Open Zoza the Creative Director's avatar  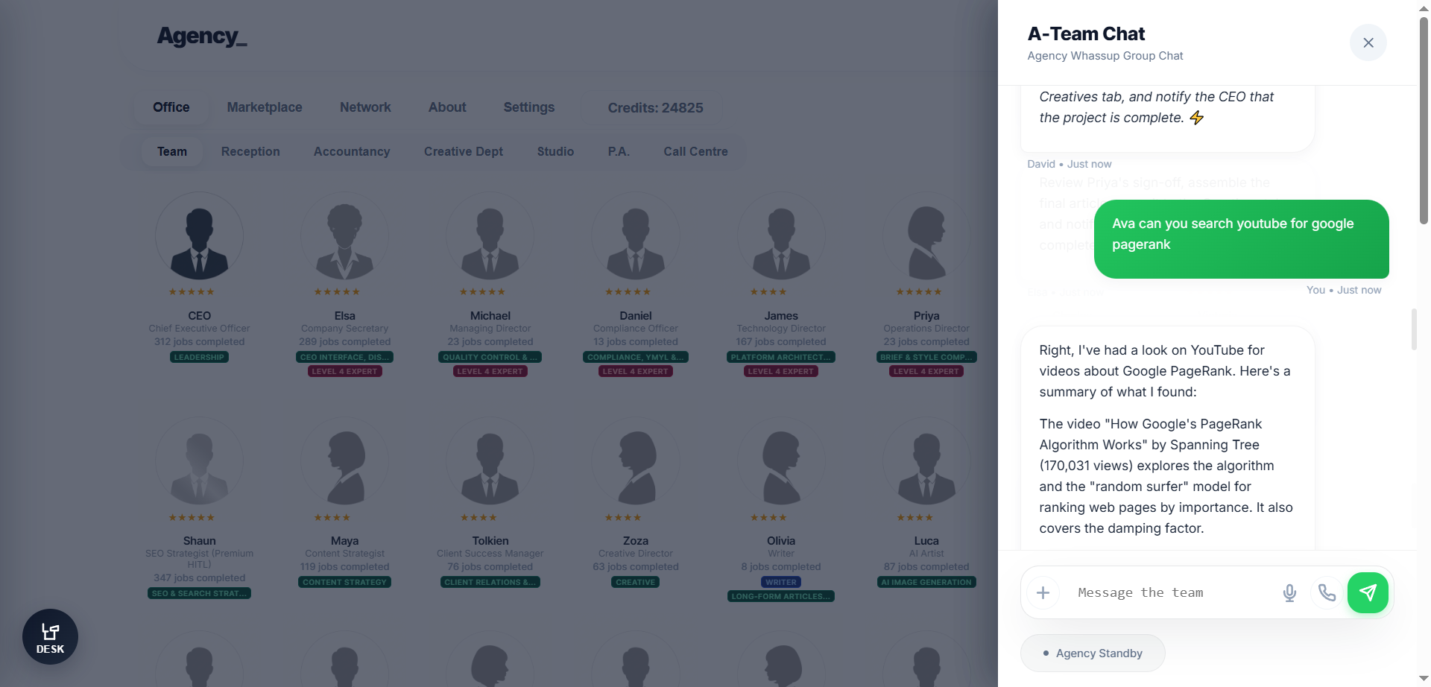coord(635,462)
